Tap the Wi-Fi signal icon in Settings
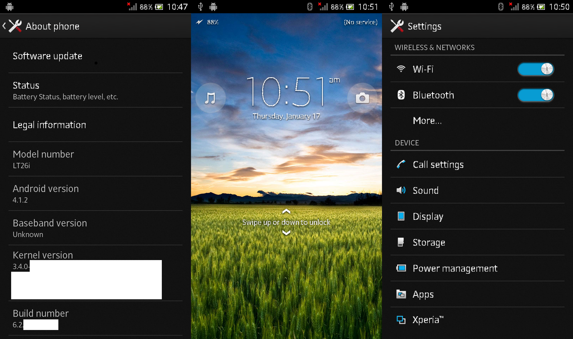The height and width of the screenshot is (339, 573). (401, 69)
